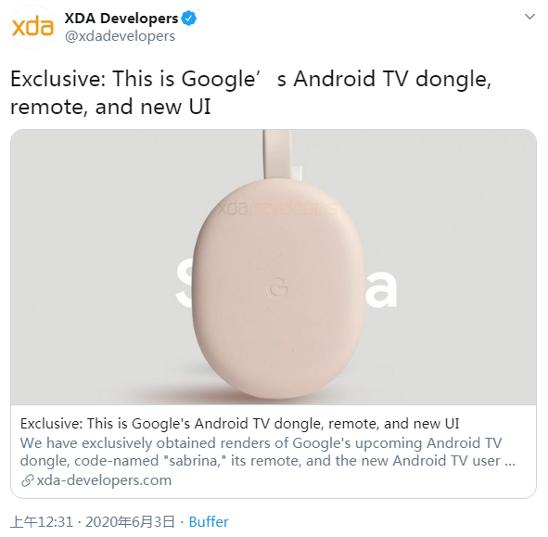Image resolution: width=548 pixels, height=537 pixels.
Task: Click the pink dongle preview image
Action: point(274,267)
